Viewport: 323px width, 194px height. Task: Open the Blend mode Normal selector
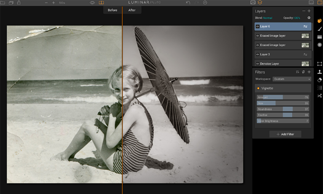(x=267, y=18)
